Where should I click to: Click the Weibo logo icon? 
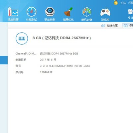tap(103, 26)
